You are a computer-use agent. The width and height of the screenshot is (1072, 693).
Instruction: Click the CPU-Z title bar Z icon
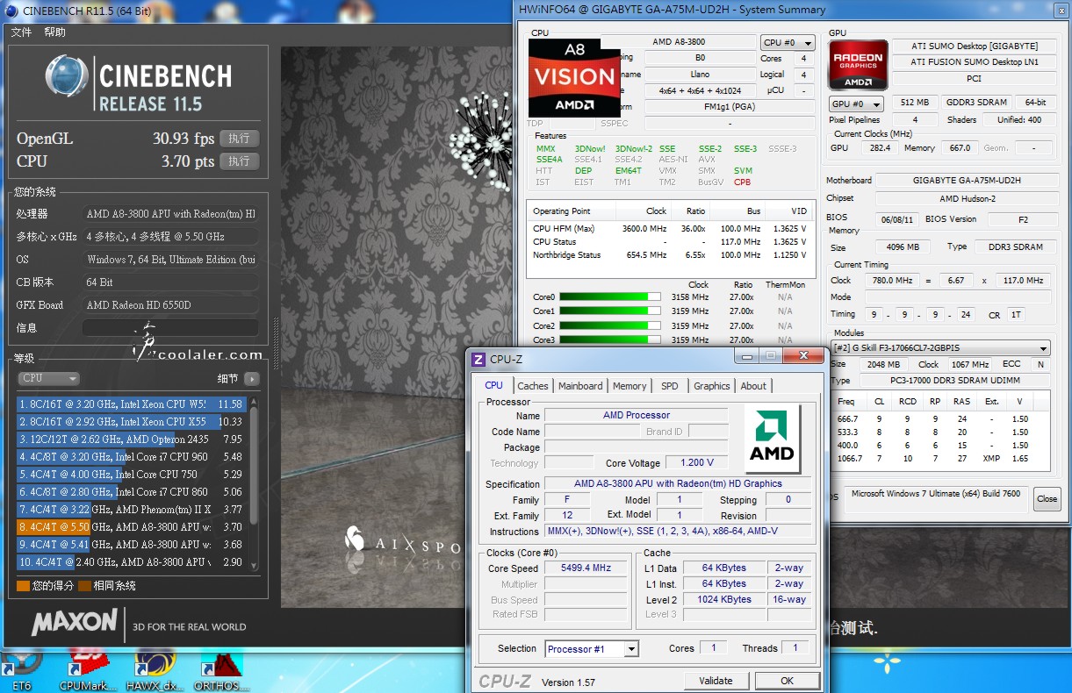pos(478,359)
